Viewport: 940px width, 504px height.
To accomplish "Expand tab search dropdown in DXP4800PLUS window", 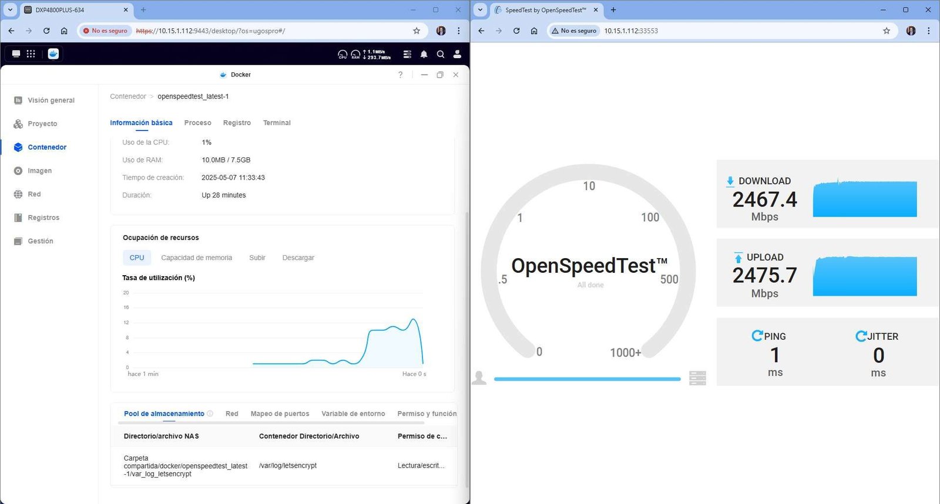I will tap(10, 10).
